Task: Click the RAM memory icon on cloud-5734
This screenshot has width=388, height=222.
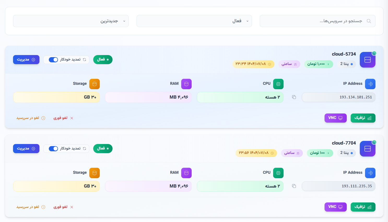Action: [x=186, y=84]
